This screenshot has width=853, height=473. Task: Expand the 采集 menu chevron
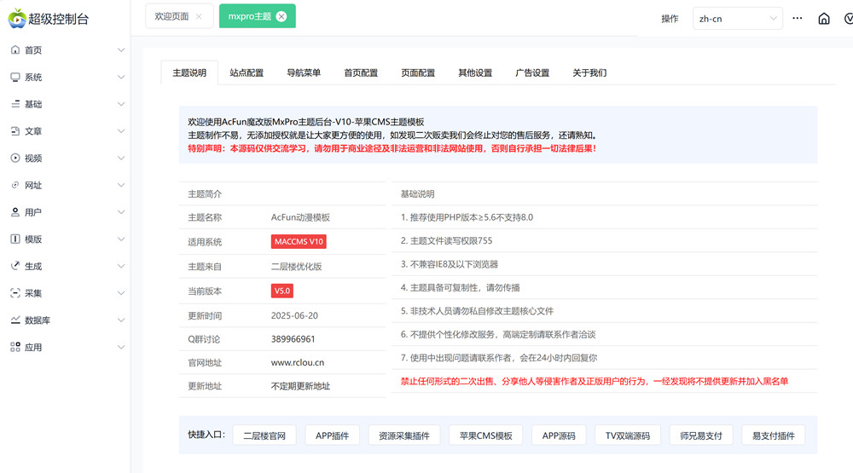[121, 293]
